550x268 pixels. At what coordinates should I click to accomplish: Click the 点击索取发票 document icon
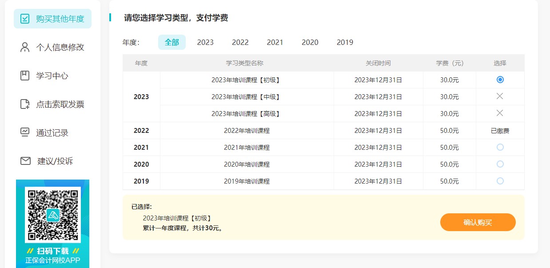click(x=25, y=104)
